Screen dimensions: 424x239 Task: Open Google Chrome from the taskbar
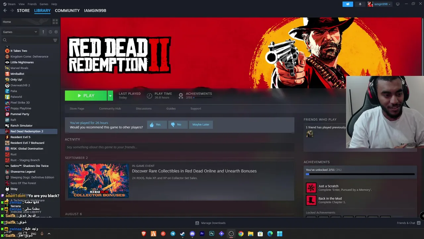241,234
